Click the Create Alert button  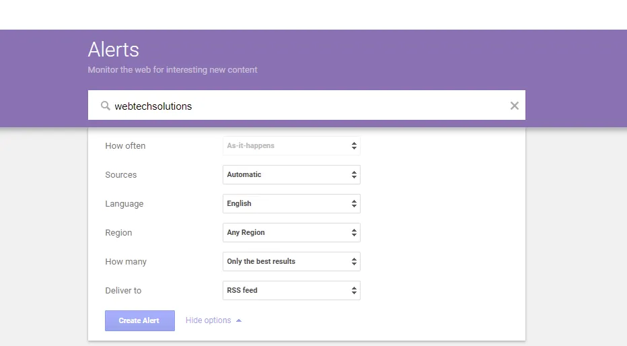(x=140, y=320)
